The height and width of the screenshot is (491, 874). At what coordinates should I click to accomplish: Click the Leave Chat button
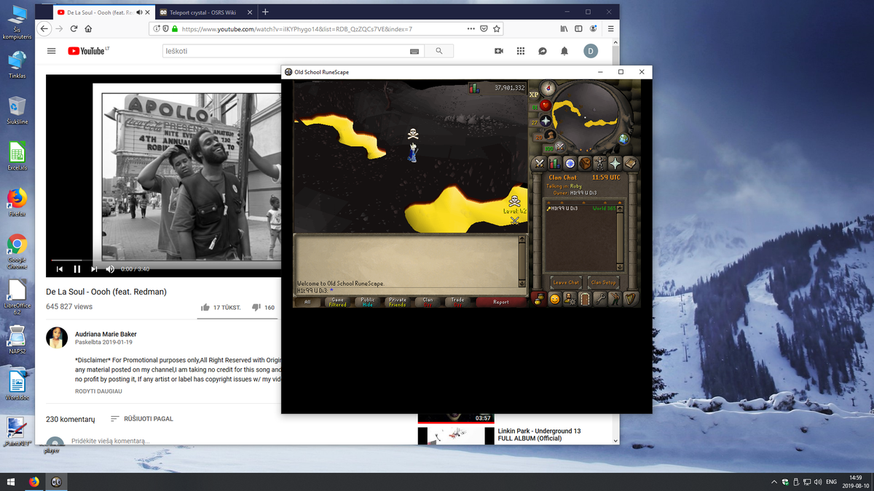(x=566, y=282)
